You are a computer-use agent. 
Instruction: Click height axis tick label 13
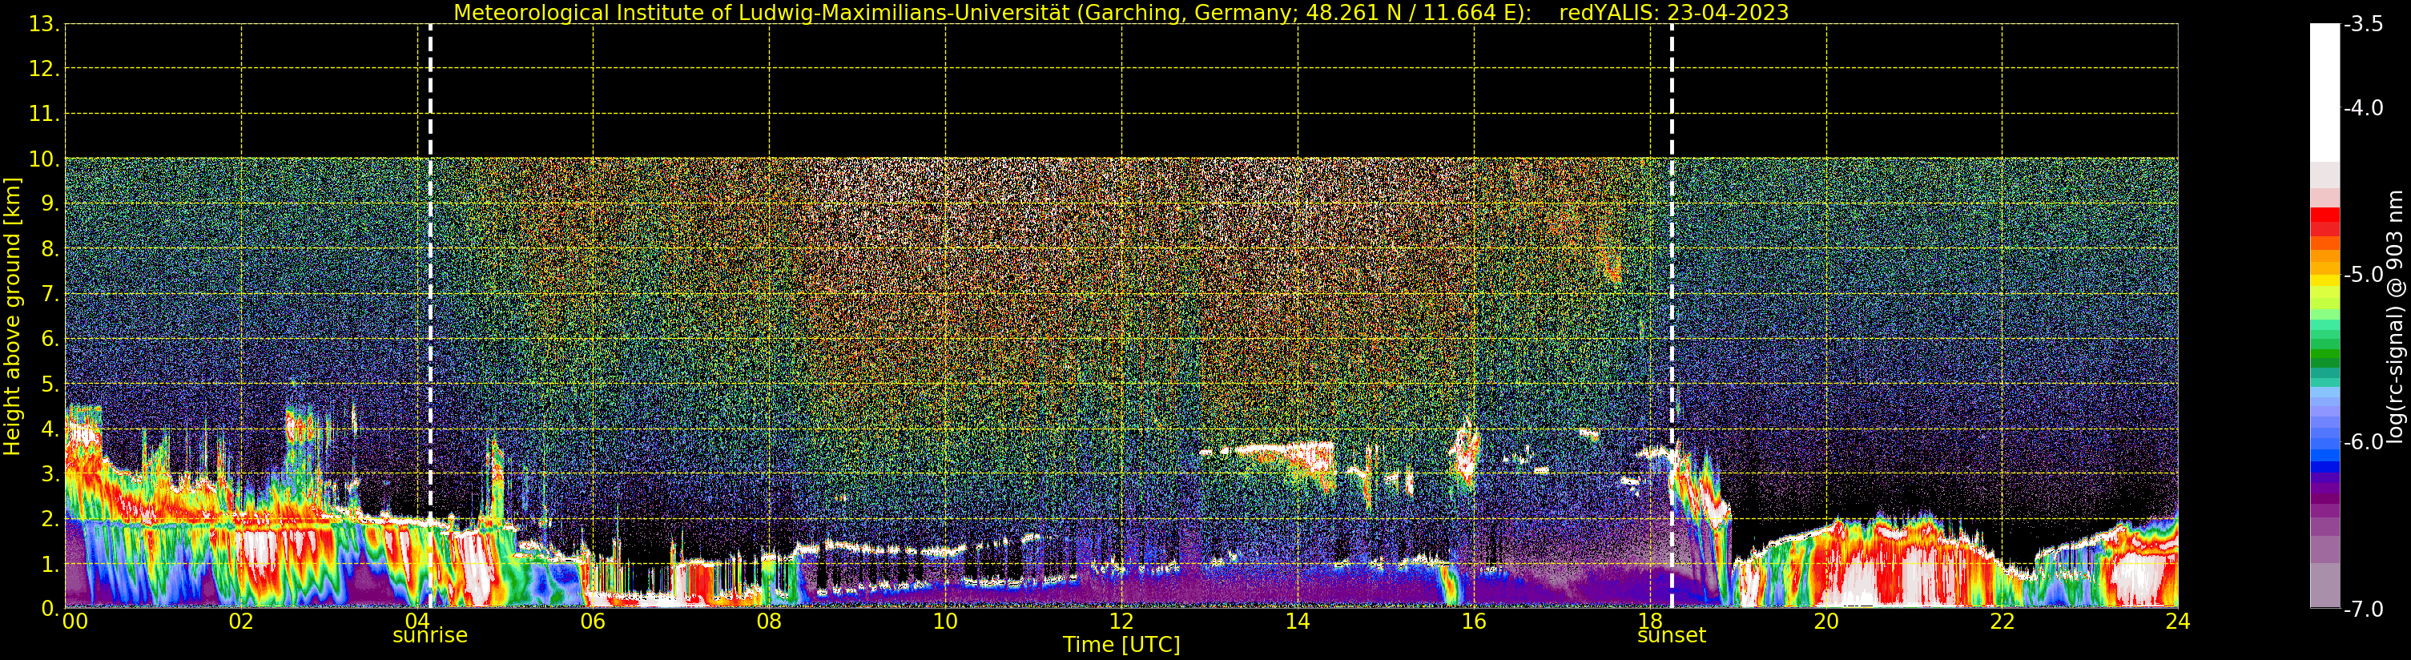coord(43,24)
